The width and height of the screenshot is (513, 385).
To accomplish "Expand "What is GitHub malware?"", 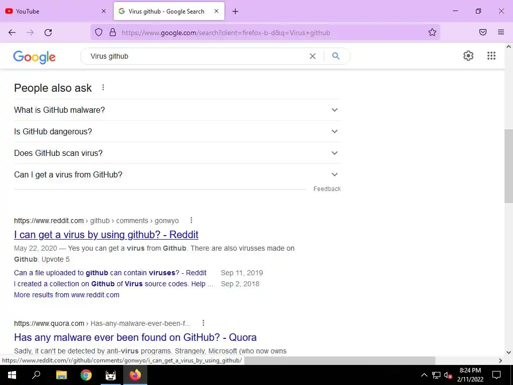I will click(x=177, y=110).
